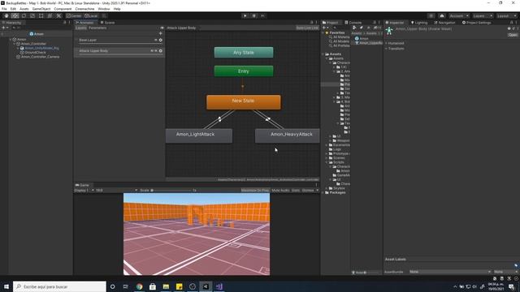Open the Display 1 dropdown in Game view
Viewport: 520px width, 292px height.
[84, 191]
